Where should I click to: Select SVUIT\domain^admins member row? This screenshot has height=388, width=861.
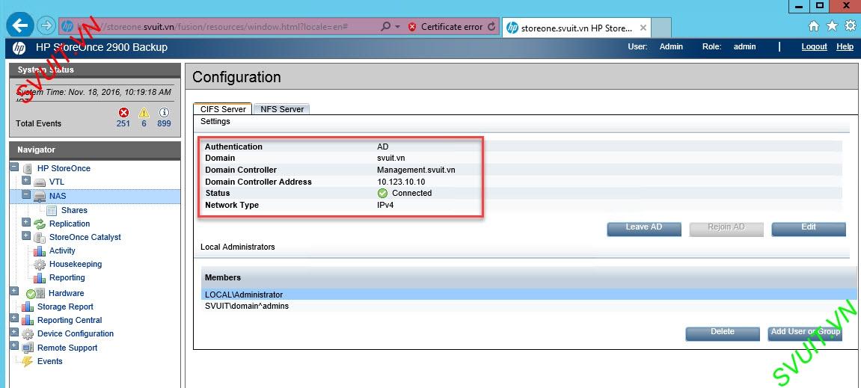(x=529, y=307)
